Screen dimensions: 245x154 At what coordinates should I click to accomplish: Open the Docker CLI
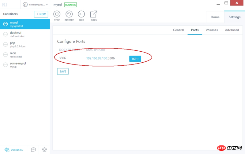(x=14, y=150)
